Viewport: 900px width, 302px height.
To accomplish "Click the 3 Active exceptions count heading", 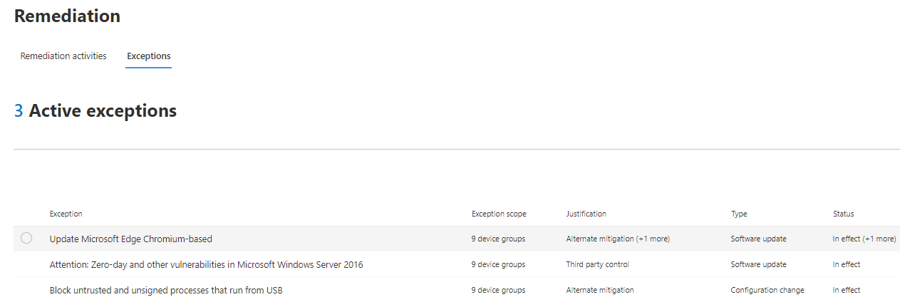I will 95,111.
